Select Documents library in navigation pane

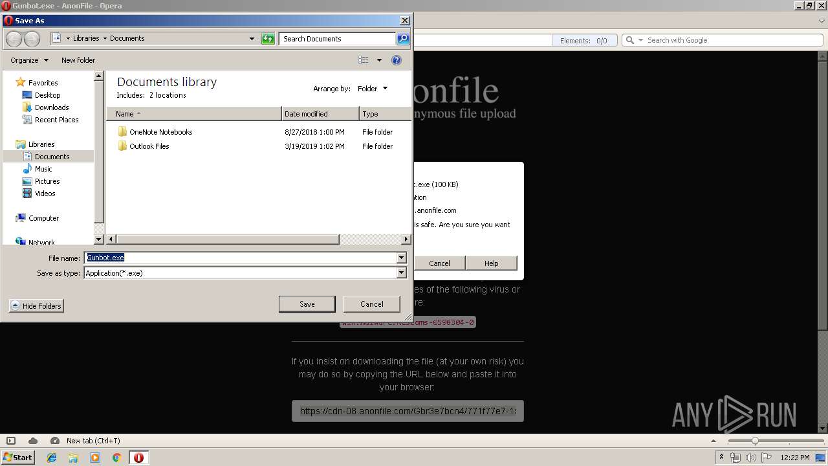[x=52, y=157]
